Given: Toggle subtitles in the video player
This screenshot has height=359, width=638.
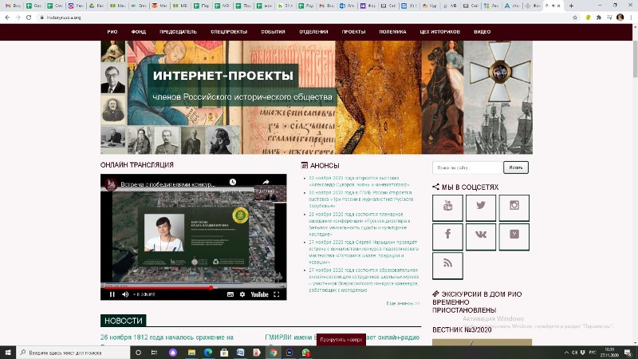Looking at the screenshot, I should [230, 294].
